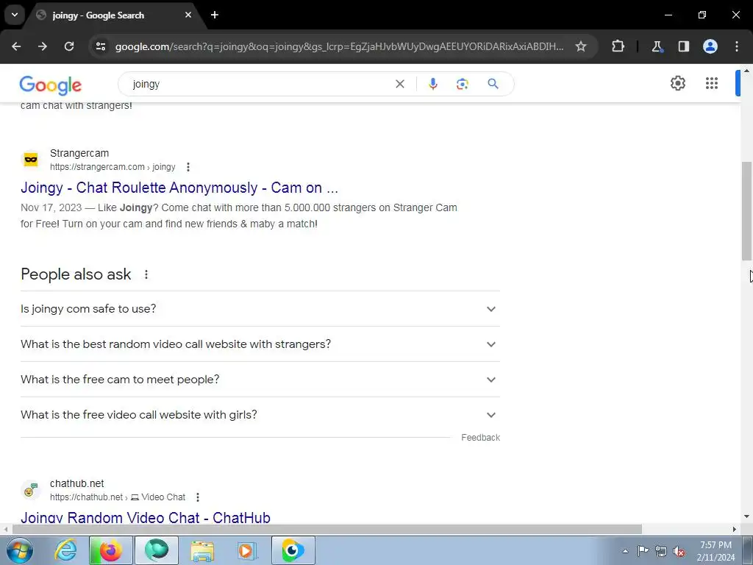Open a new browser tab
This screenshot has height=565, width=753.
coord(215,15)
